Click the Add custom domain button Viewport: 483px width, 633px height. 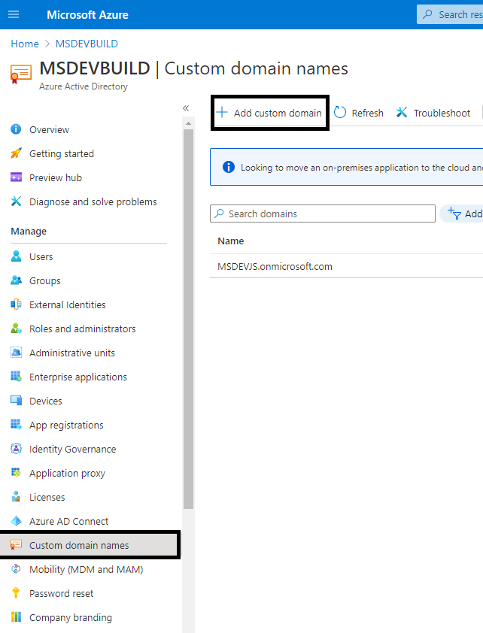269,113
